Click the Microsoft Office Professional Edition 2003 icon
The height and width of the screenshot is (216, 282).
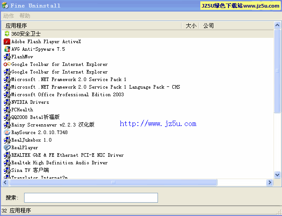(x=7, y=94)
